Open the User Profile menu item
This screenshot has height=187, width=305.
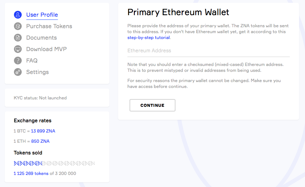coord(42,15)
